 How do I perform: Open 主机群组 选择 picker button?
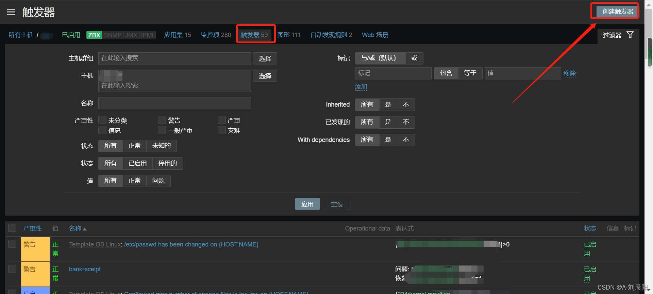265,58
